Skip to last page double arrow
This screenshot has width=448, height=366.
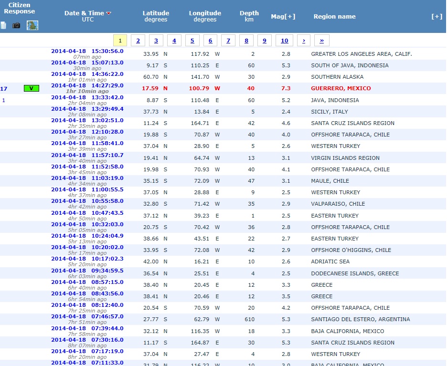[321, 41]
